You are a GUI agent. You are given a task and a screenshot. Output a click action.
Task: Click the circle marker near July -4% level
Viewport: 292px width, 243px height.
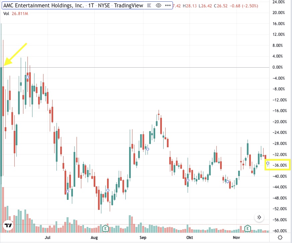click(x=27, y=77)
